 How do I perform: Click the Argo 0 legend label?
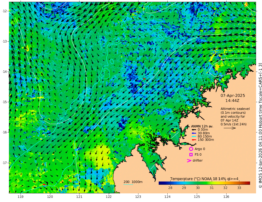(x=200, y=149)
